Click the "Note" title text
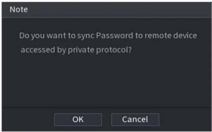 19,9
